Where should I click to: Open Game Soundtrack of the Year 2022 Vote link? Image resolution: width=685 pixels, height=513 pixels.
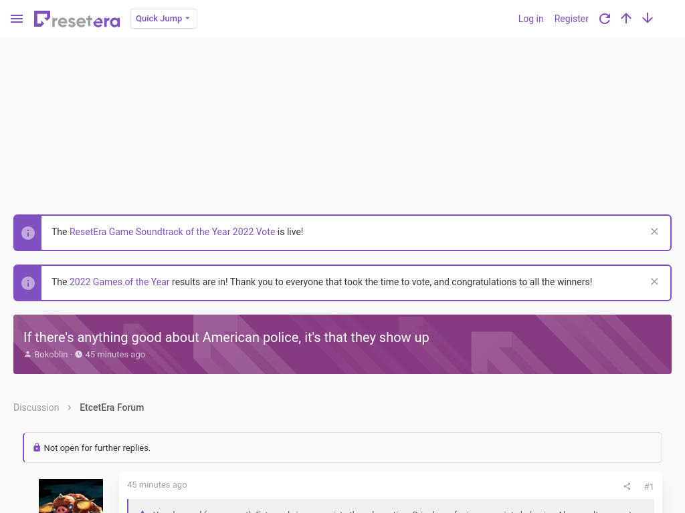[172, 232]
